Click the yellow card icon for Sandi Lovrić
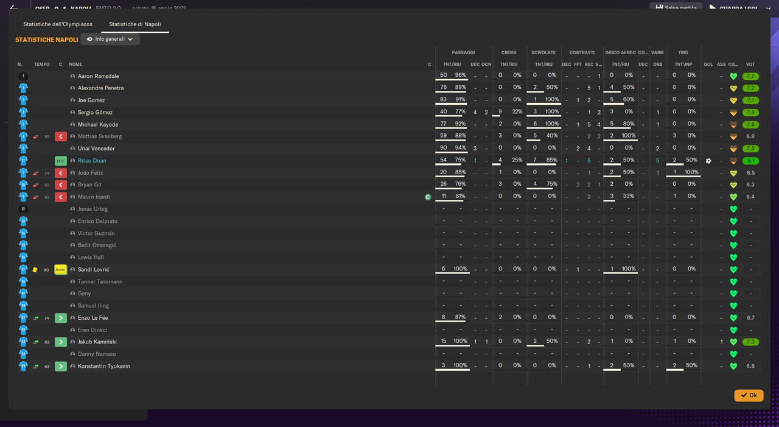The height and width of the screenshot is (427, 779). 35,270
